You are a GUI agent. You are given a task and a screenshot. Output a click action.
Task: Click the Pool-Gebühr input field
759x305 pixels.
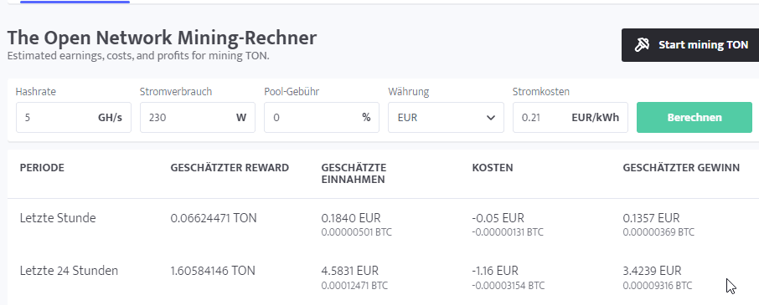click(322, 117)
